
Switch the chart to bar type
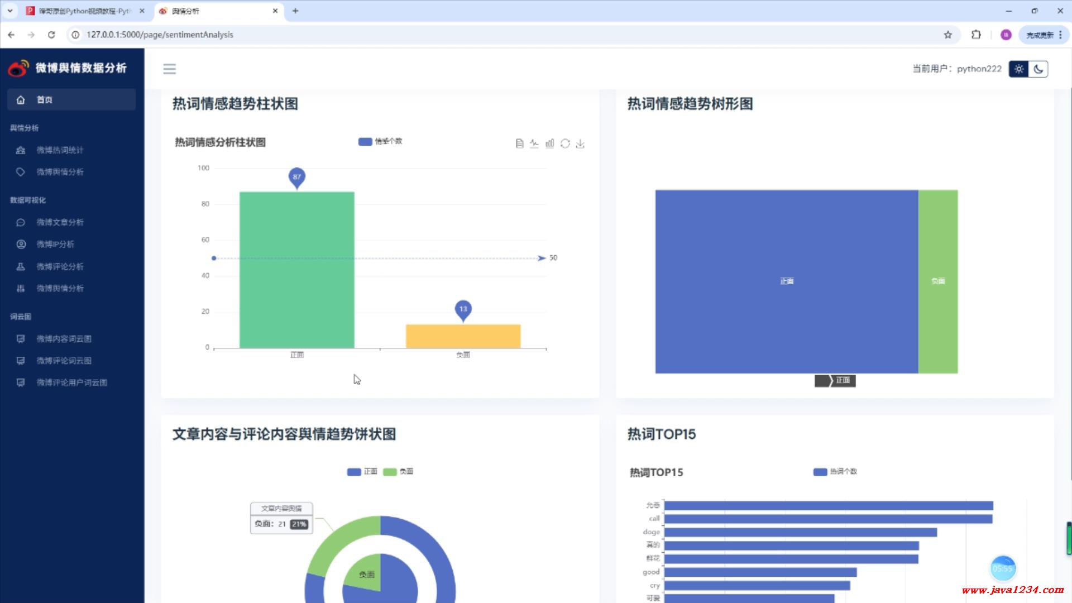coord(550,143)
